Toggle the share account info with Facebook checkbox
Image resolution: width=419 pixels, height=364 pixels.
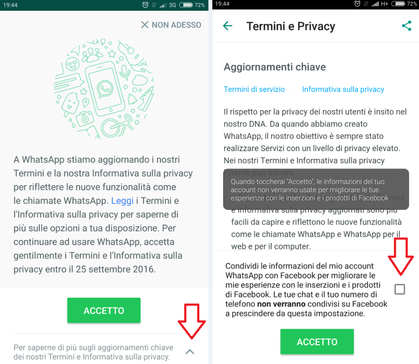pos(400,289)
